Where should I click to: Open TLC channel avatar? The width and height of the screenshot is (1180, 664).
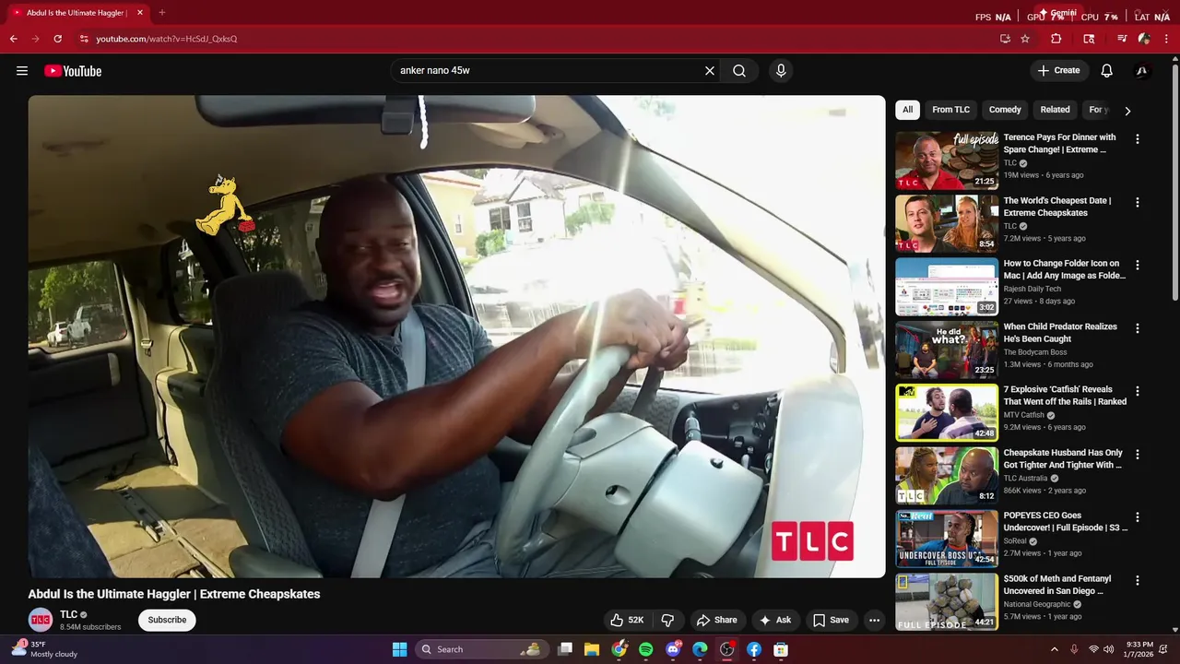pyautogui.click(x=41, y=620)
